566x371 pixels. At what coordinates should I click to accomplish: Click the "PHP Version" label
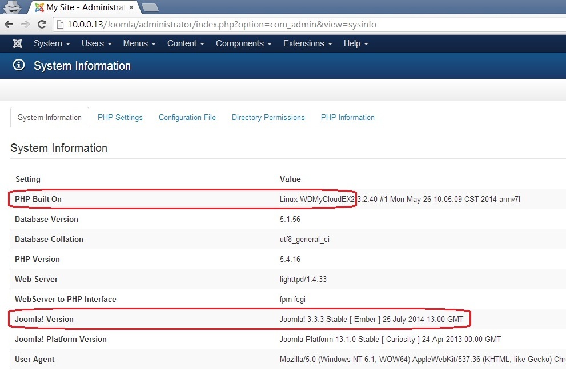pos(38,260)
